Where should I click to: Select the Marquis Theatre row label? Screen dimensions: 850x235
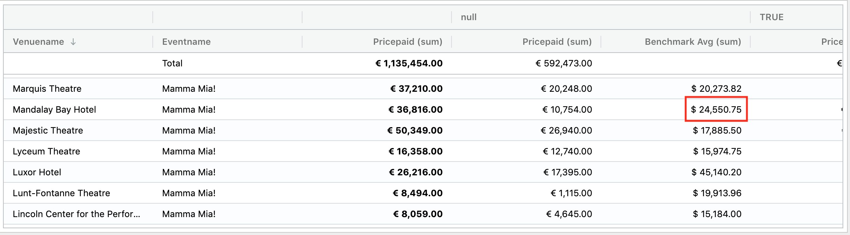pyautogui.click(x=47, y=89)
